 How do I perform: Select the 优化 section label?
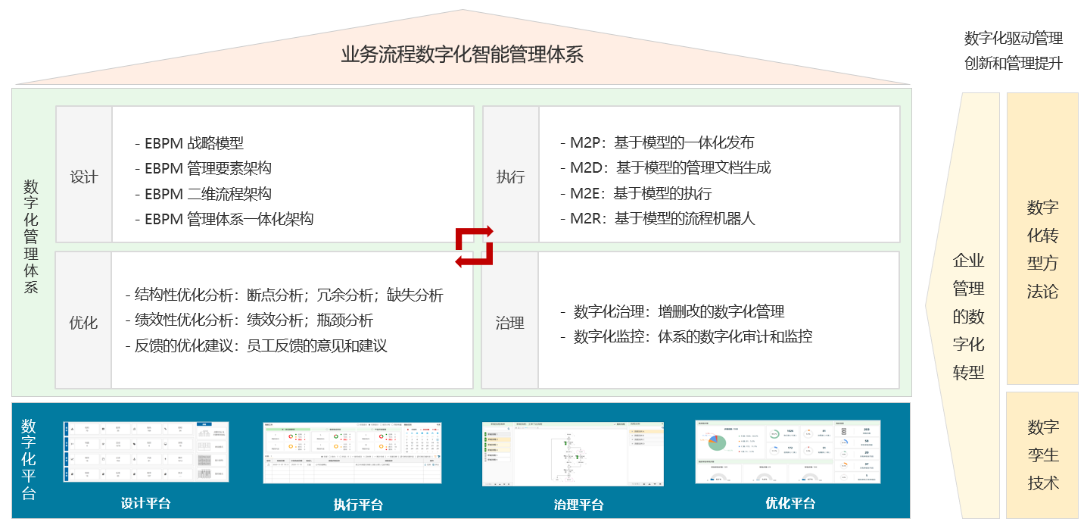pyautogui.click(x=84, y=323)
